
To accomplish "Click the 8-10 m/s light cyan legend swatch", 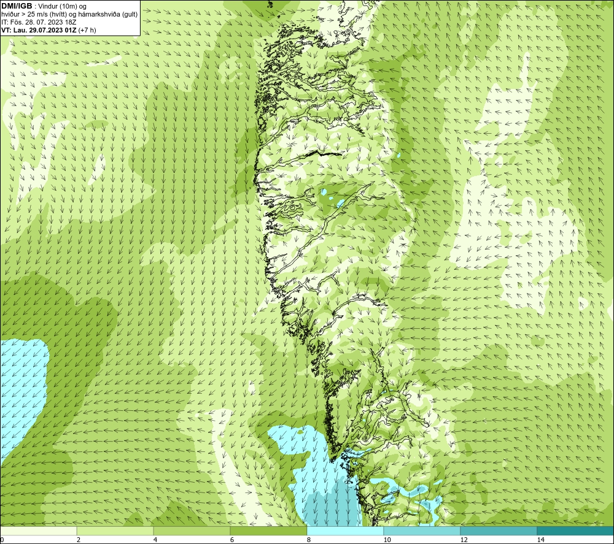I will pyautogui.click(x=345, y=531).
